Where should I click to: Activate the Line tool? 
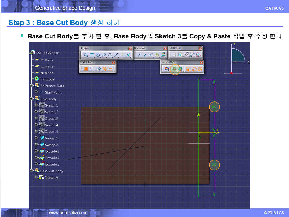pos(116,55)
